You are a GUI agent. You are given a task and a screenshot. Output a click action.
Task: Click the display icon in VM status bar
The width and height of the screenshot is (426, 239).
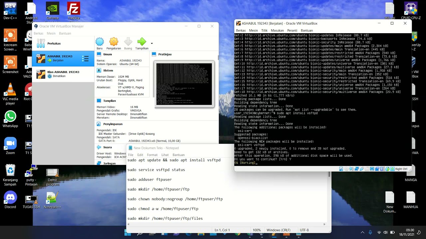point(372,169)
